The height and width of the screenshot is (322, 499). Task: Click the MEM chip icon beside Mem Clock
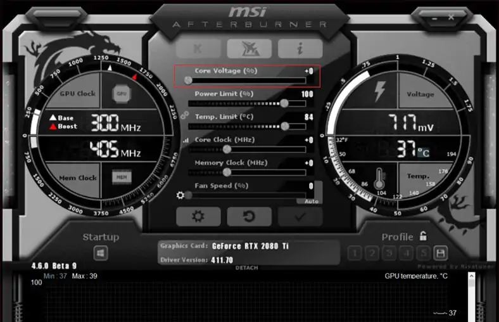pyautogui.click(x=122, y=177)
